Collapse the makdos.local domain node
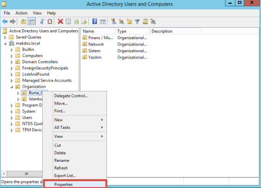261x188 pixels. click(5, 44)
